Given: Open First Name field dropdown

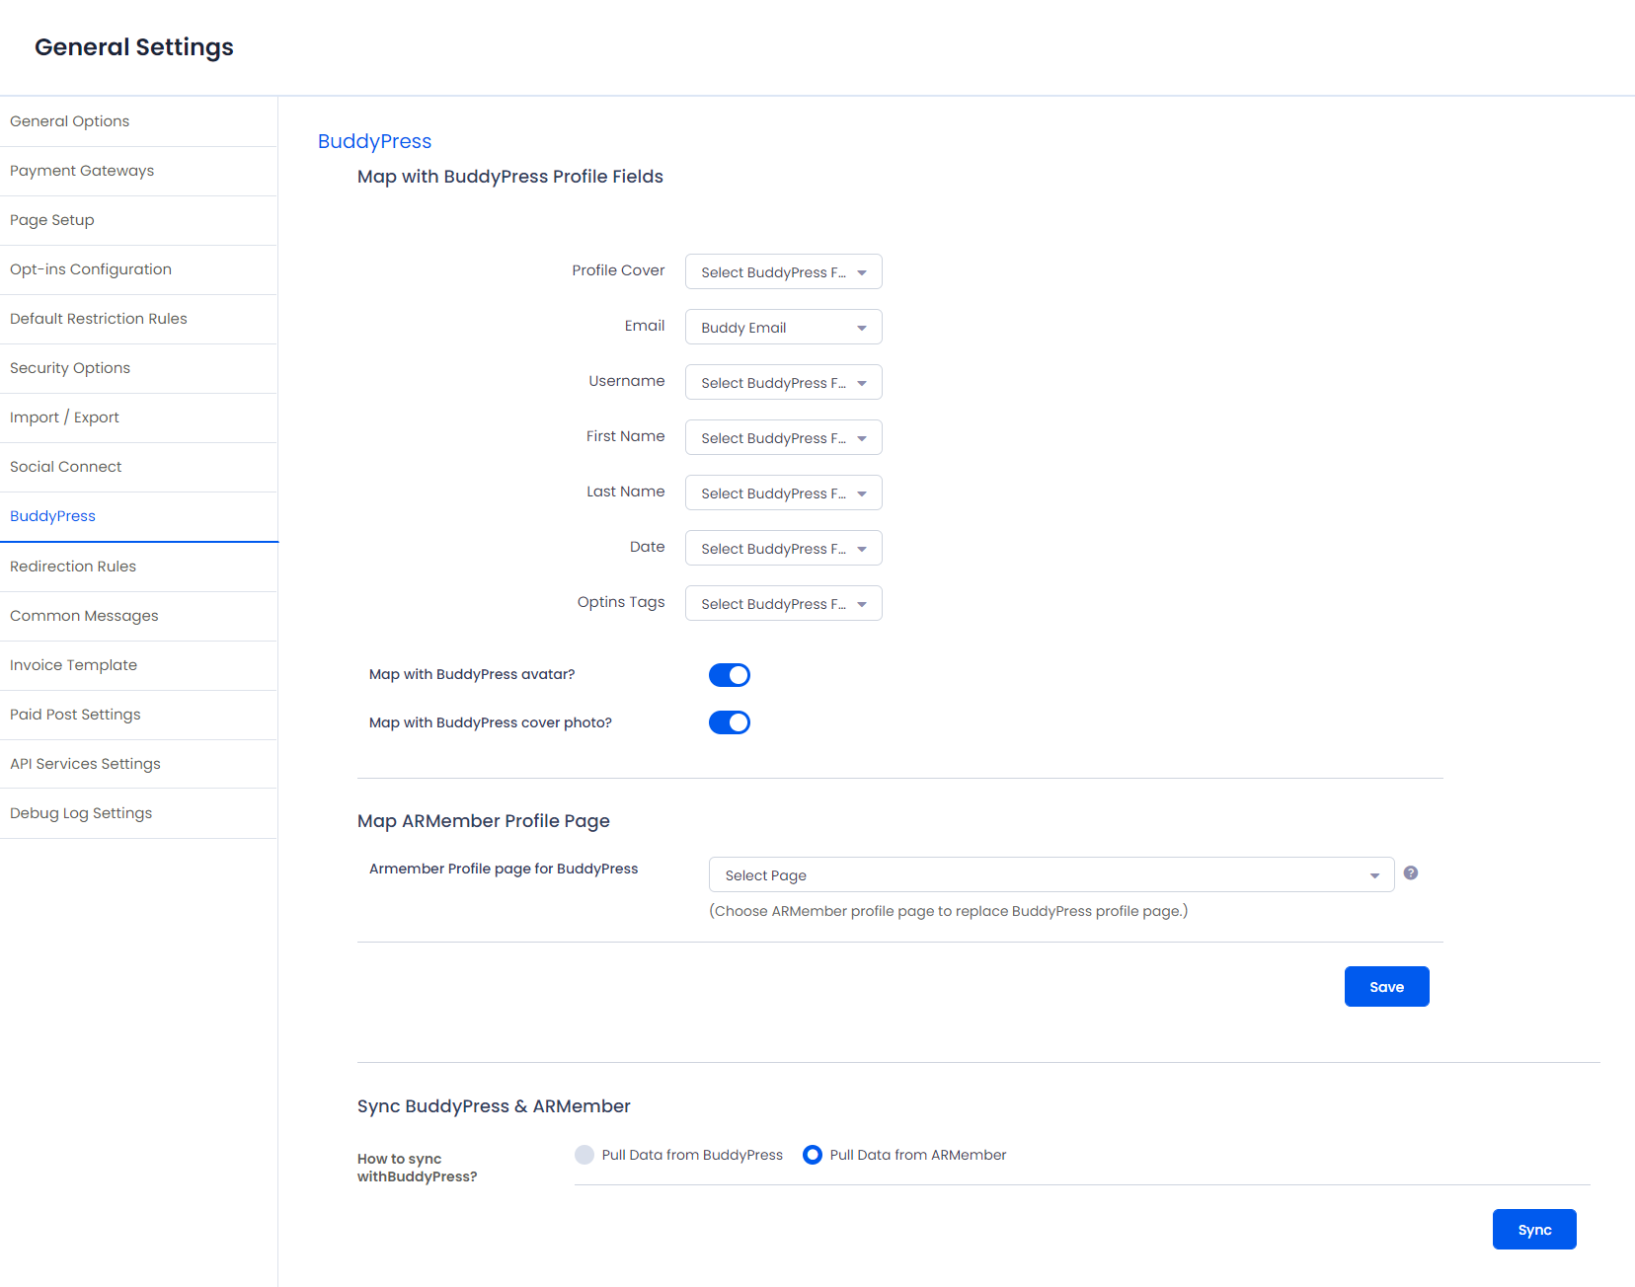Looking at the screenshot, I should [784, 437].
